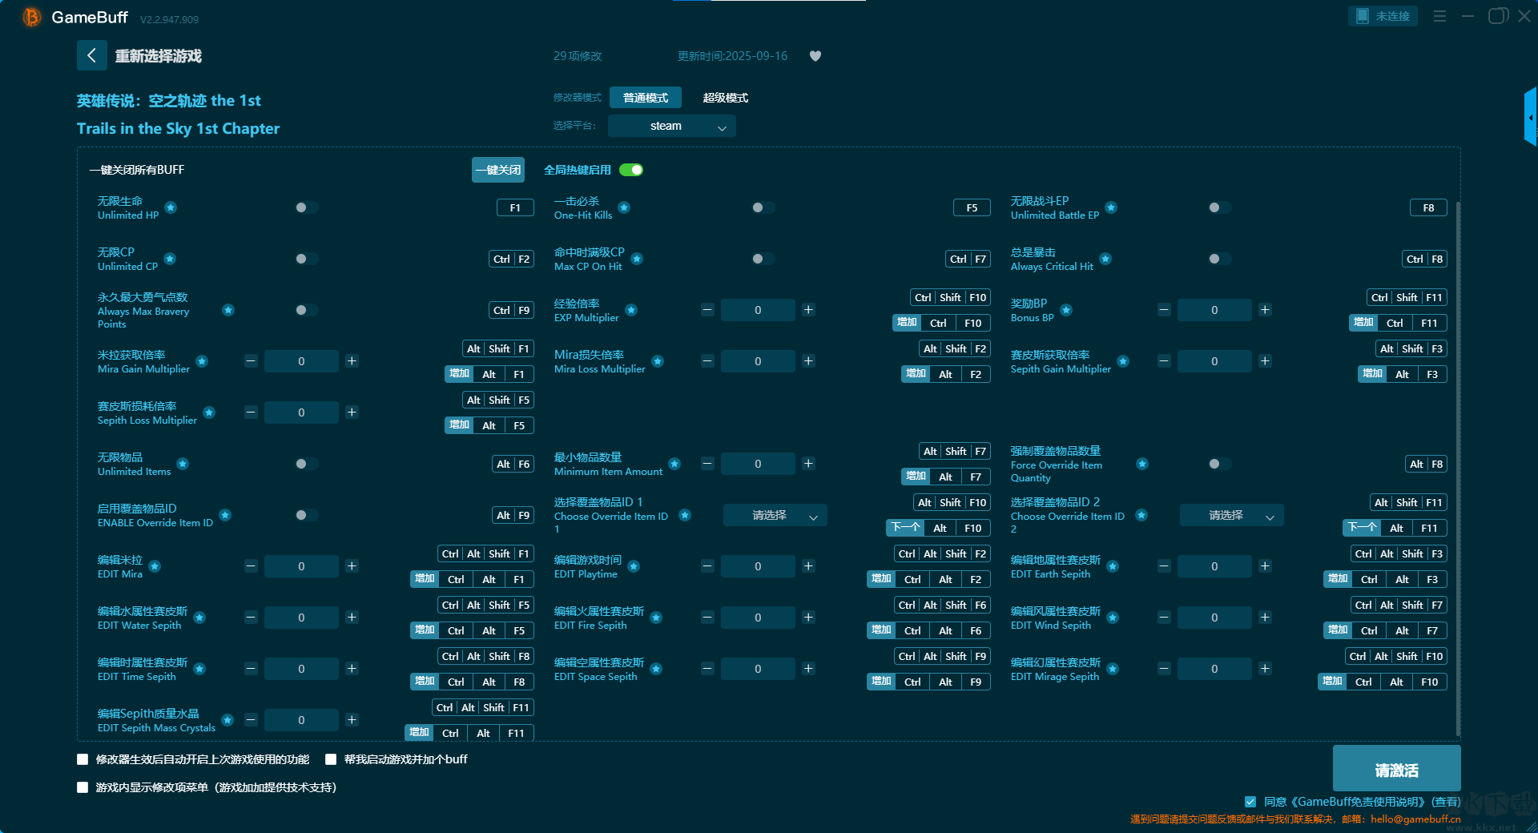
Task: Click the star icon beside Mira Gain Multiplier
Action: point(202,361)
